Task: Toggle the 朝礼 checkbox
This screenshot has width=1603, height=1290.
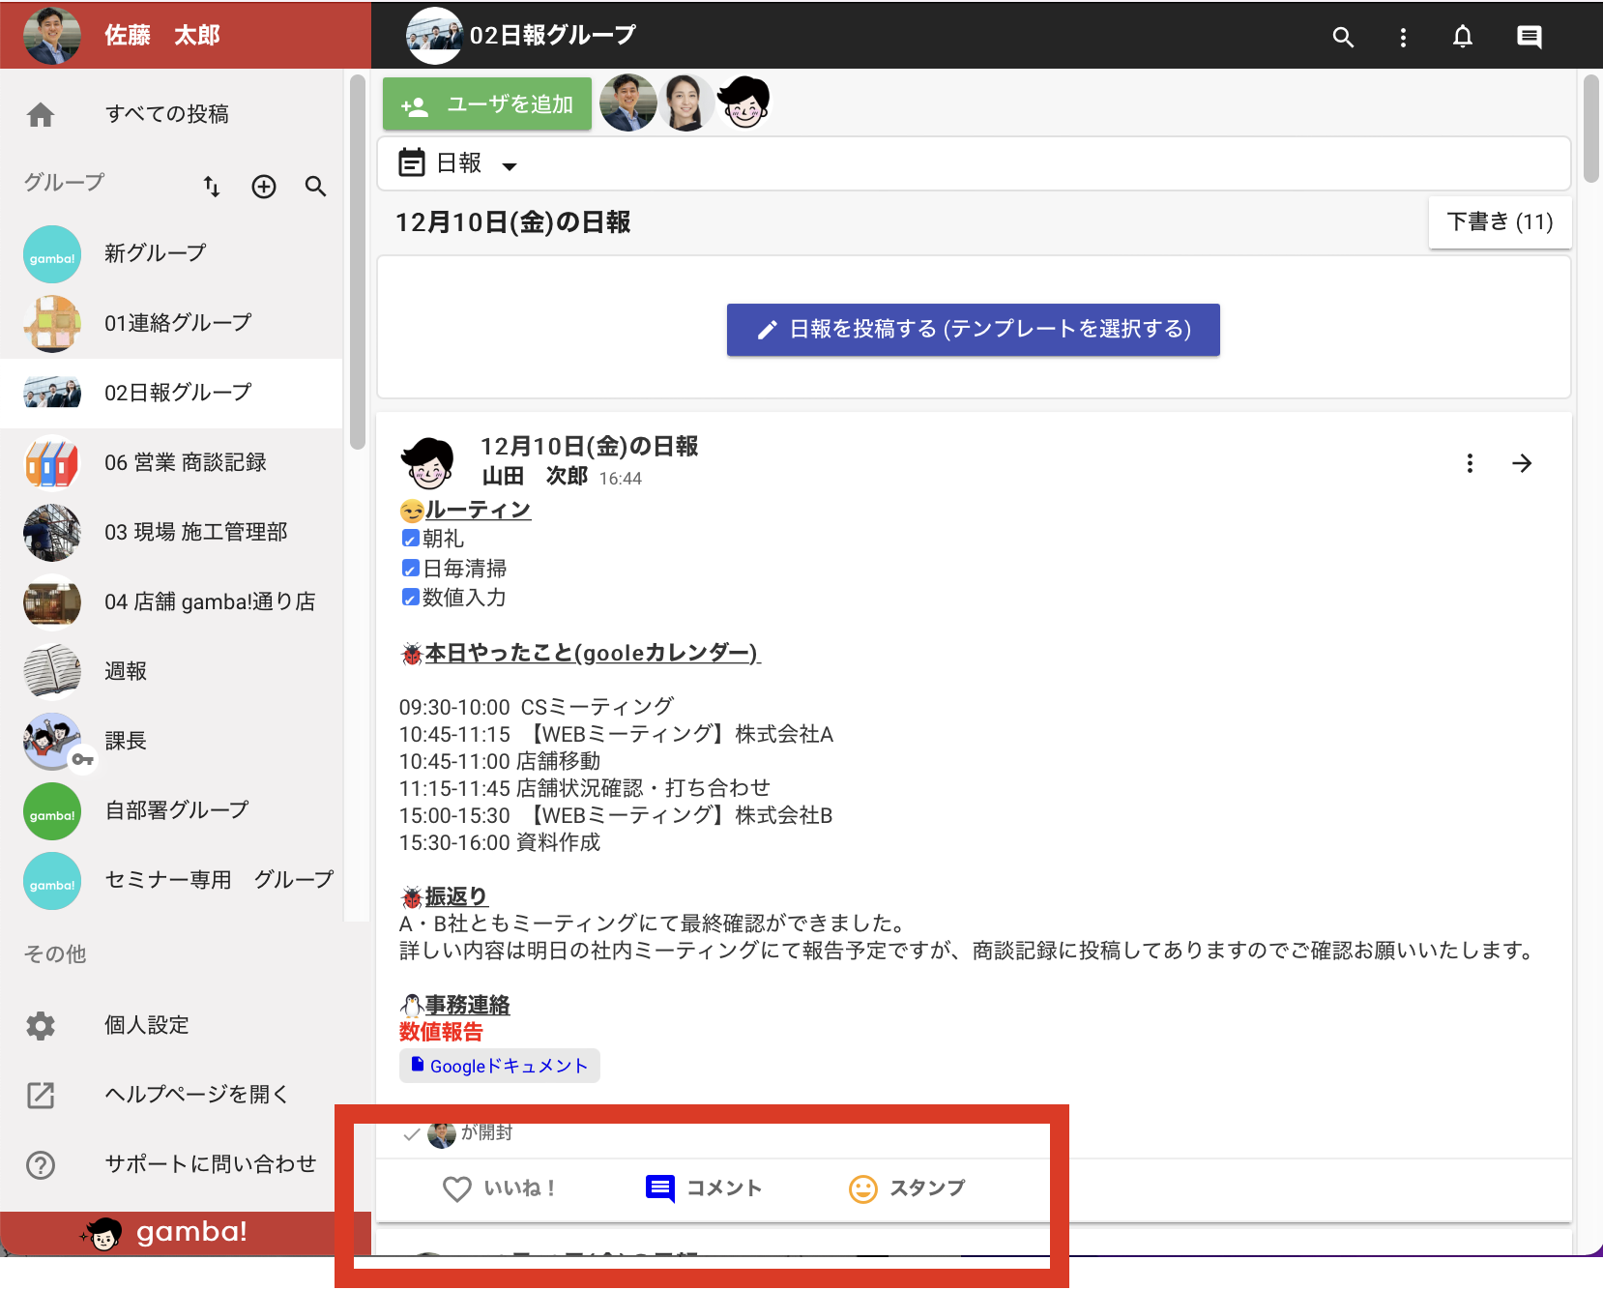Action: tap(410, 539)
